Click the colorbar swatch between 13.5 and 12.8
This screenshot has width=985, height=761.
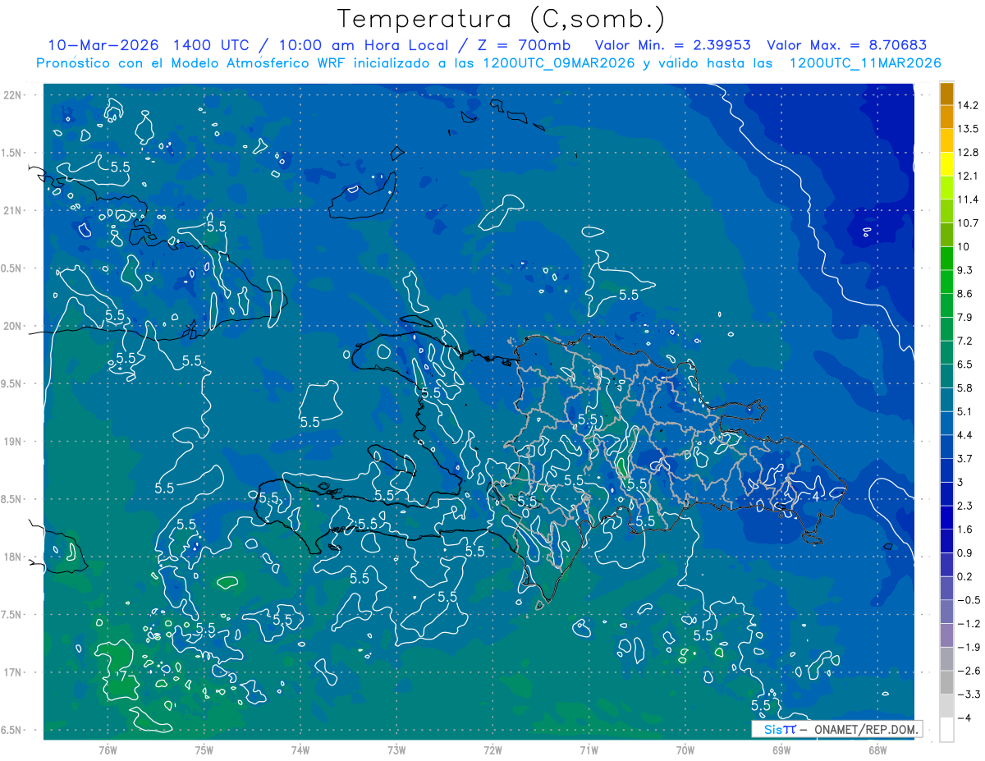pyautogui.click(x=946, y=140)
